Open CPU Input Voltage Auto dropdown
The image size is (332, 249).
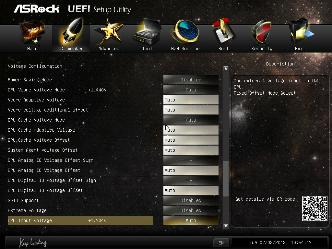tap(191, 220)
